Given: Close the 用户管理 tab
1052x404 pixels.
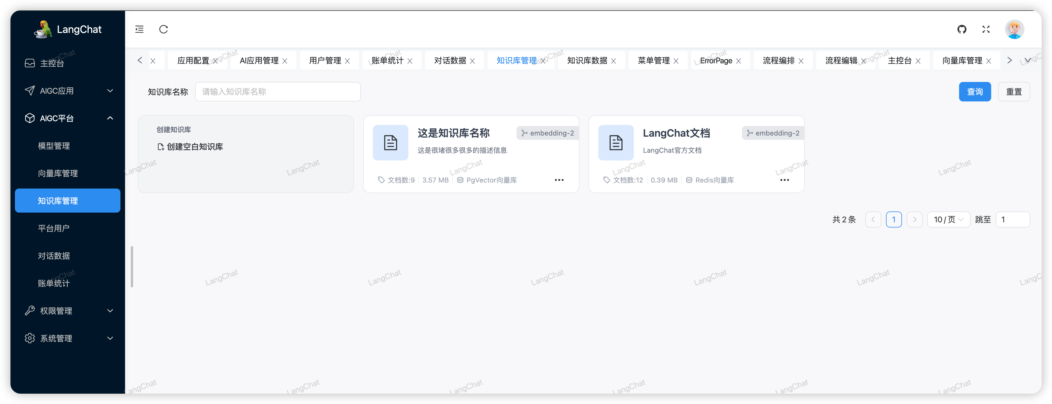Looking at the screenshot, I should tap(348, 61).
